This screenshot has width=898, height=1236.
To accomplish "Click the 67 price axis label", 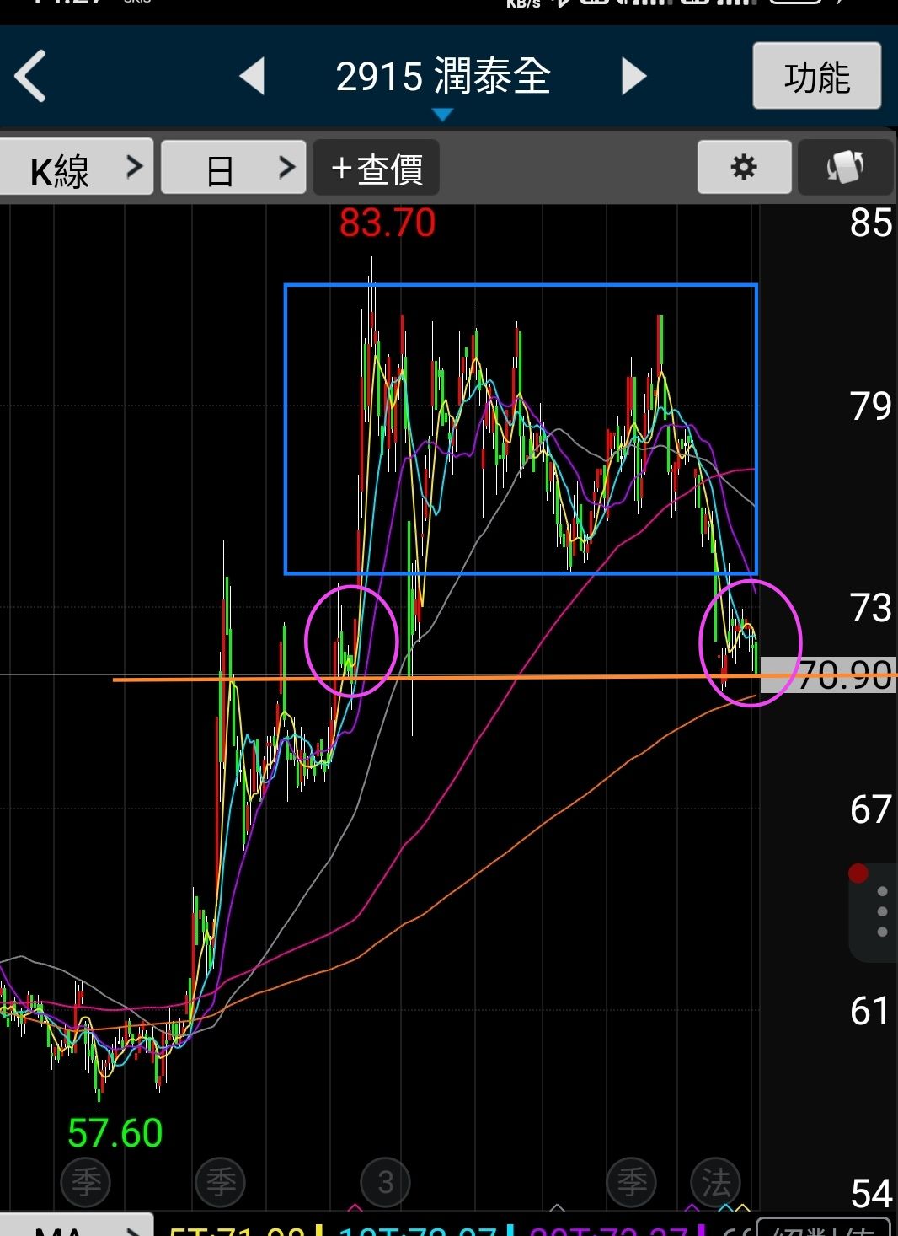I will click(870, 809).
